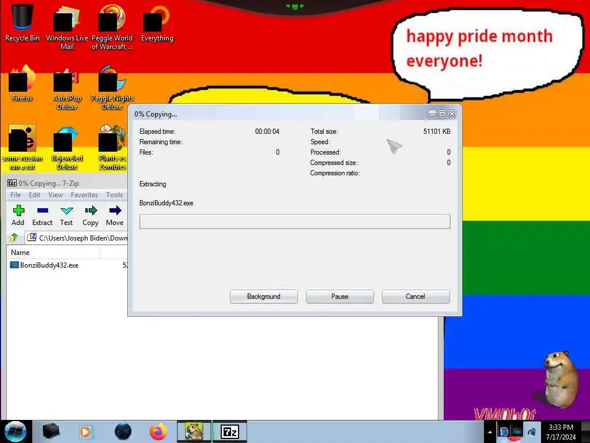Image resolution: width=590 pixels, height=443 pixels.
Task: Open Firefox from the taskbar
Action: pos(158,431)
